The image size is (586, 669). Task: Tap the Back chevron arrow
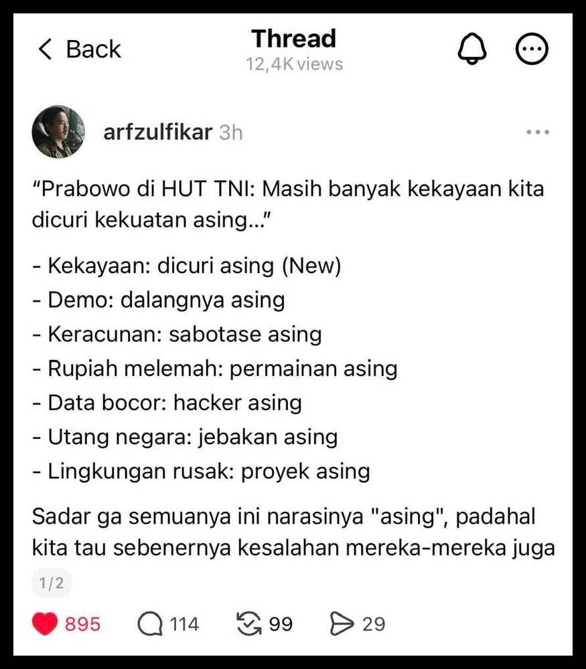point(45,49)
